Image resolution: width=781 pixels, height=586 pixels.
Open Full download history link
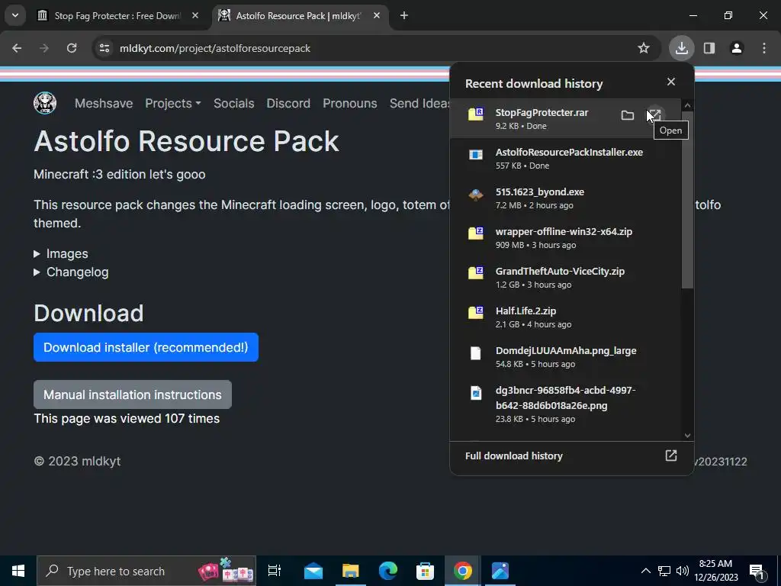click(571, 456)
